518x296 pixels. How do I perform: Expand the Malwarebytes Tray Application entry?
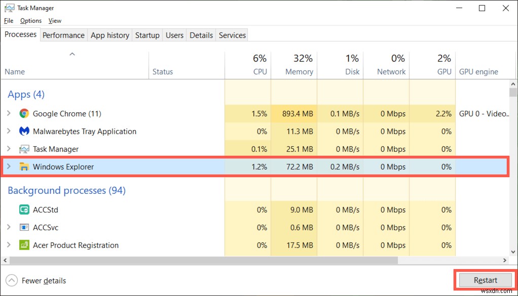[9, 131]
